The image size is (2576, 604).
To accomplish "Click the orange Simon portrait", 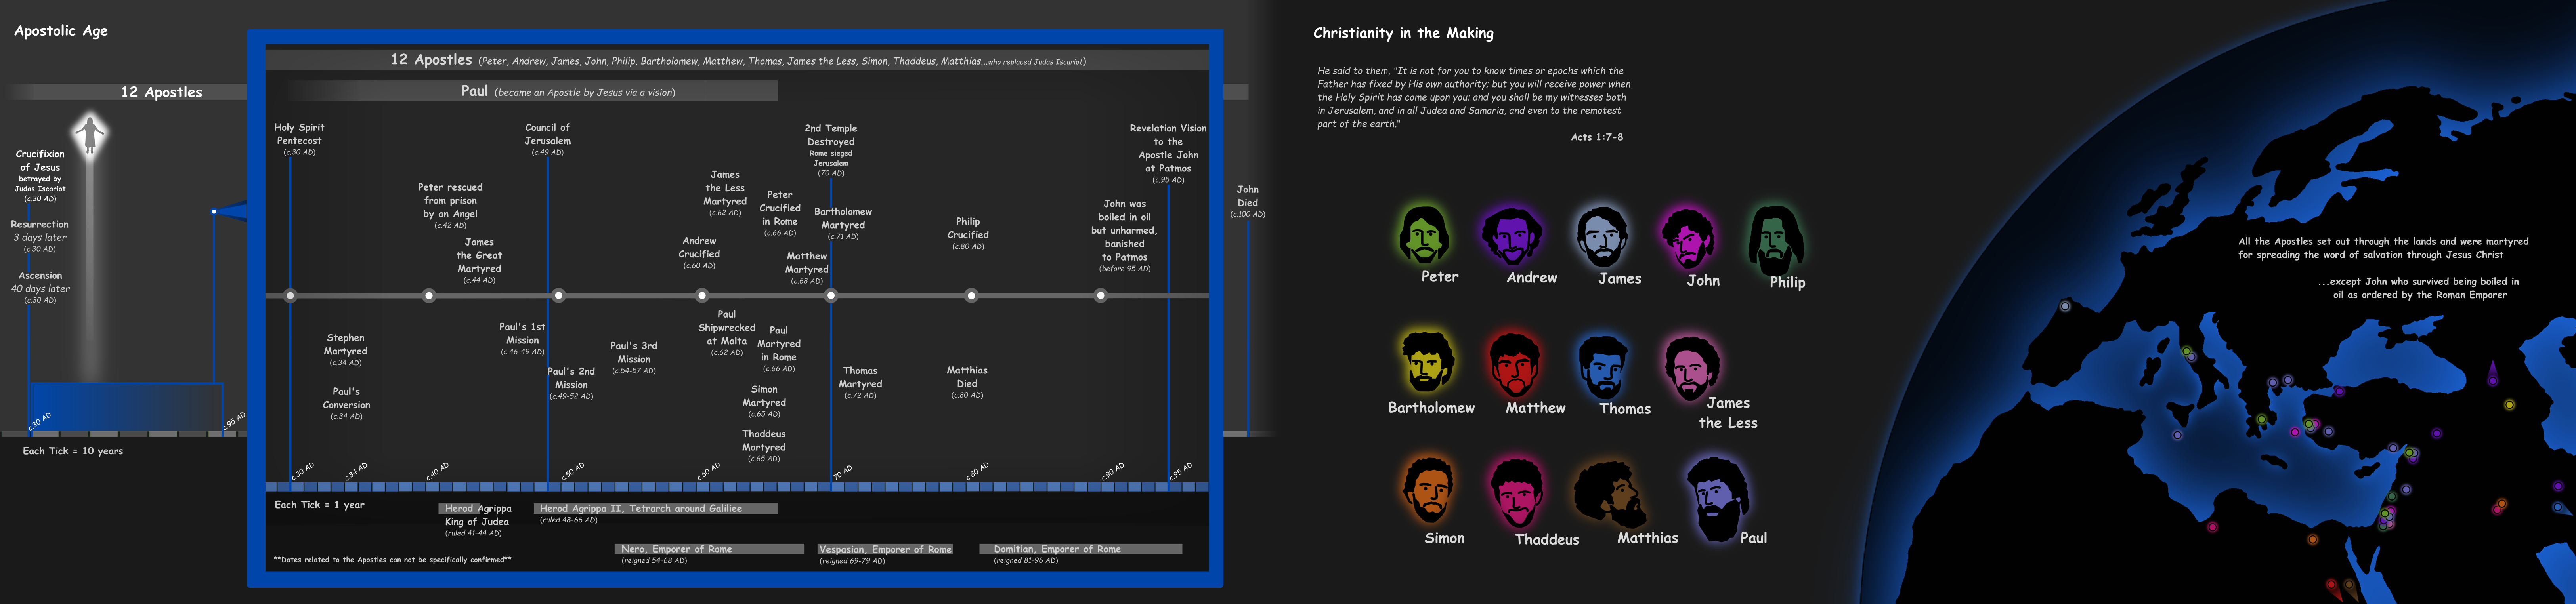I will 1428,490.
